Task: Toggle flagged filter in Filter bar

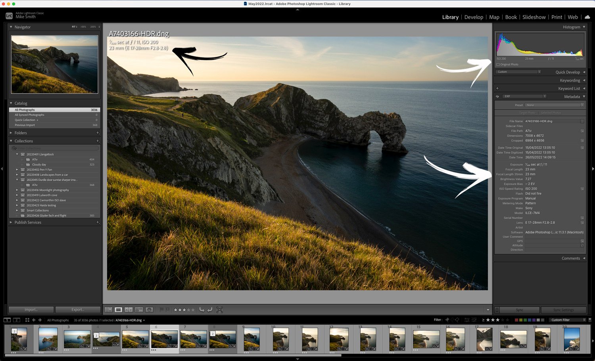Action: click(447, 320)
